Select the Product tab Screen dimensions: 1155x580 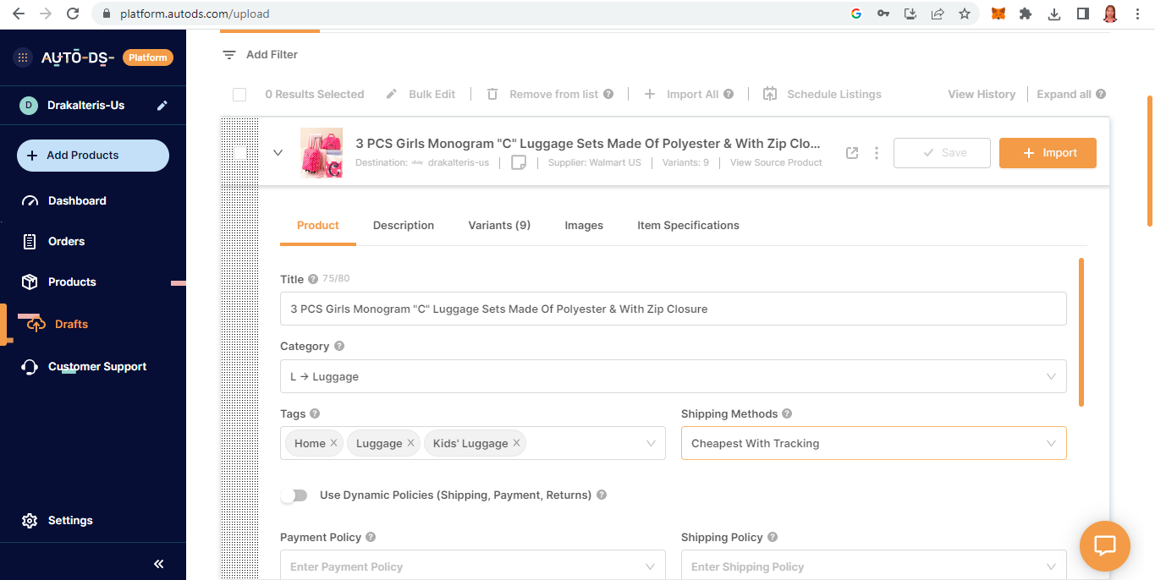(x=318, y=226)
